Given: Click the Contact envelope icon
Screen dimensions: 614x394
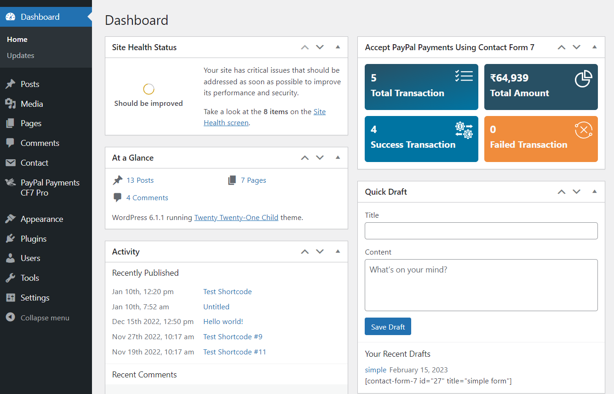Looking at the screenshot, I should pyautogui.click(x=10, y=163).
